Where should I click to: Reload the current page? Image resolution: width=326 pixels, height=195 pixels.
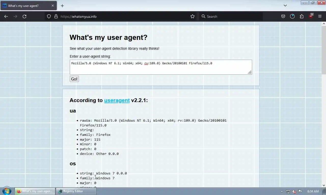click(x=24, y=17)
